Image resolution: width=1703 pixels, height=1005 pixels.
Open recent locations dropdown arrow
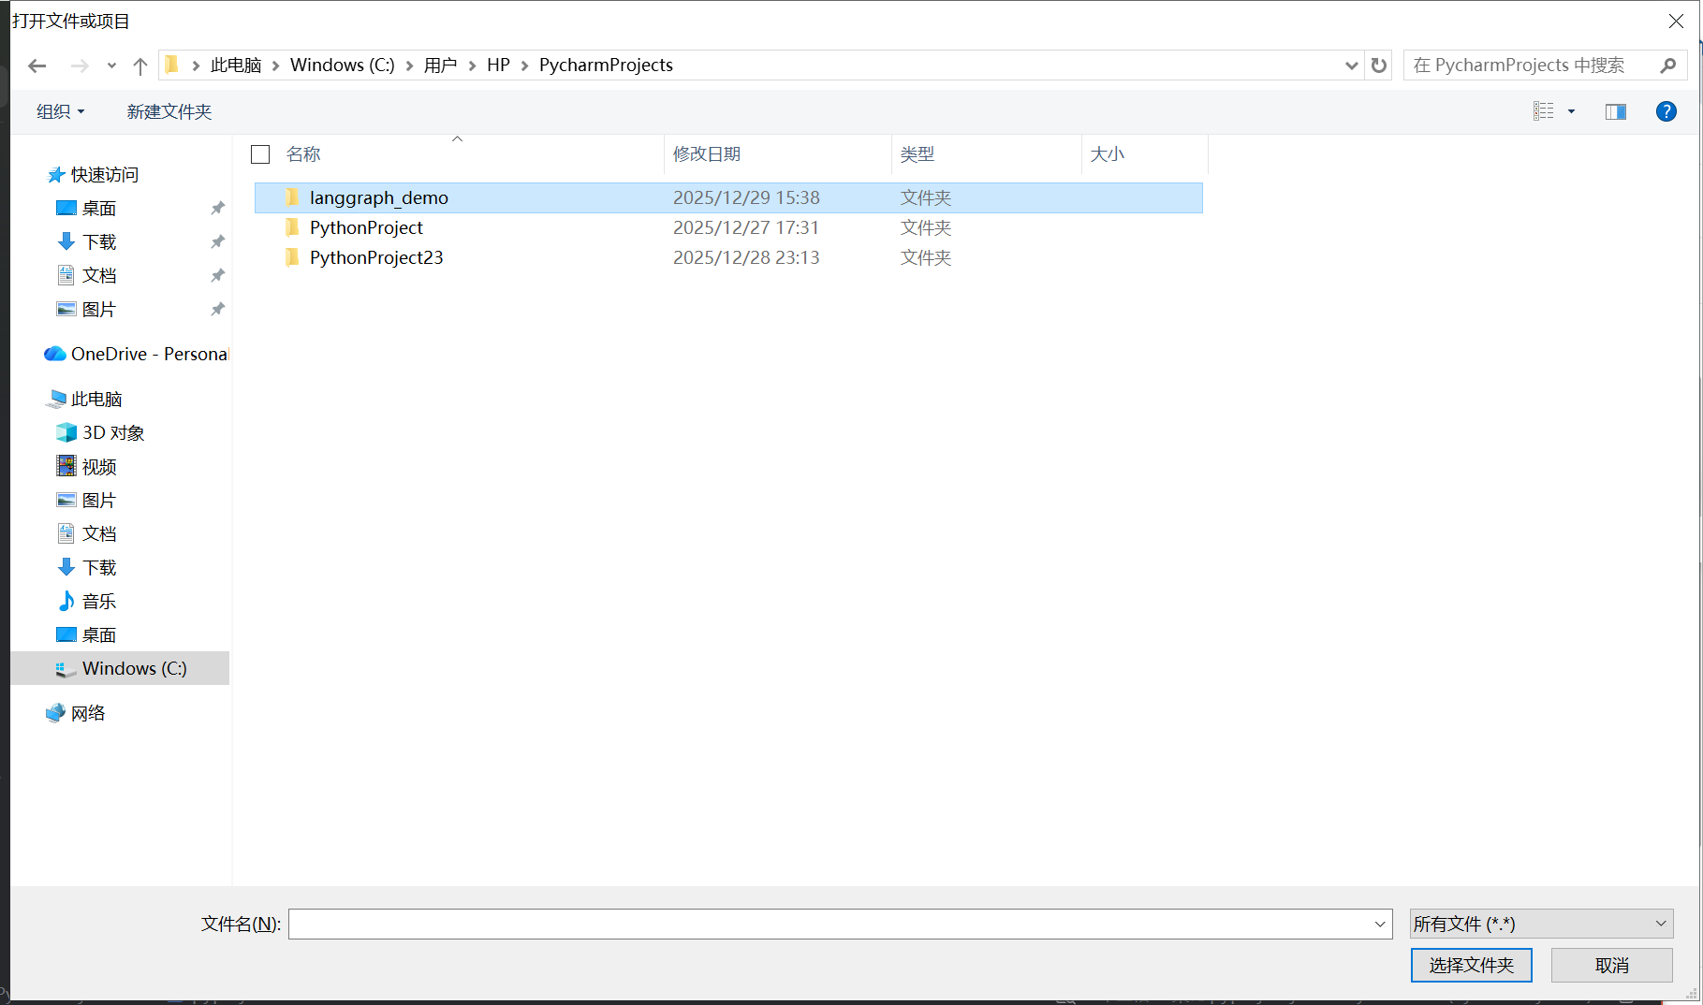pyautogui.click(x=111, y=66)
